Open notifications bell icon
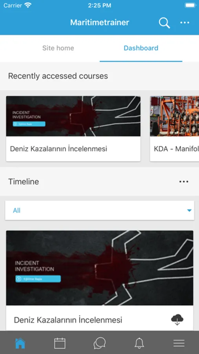 coord(139,343)
